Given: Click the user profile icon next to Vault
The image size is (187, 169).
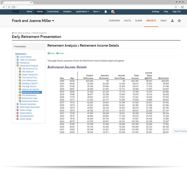Looking at the screenshot, I should 172,21.
